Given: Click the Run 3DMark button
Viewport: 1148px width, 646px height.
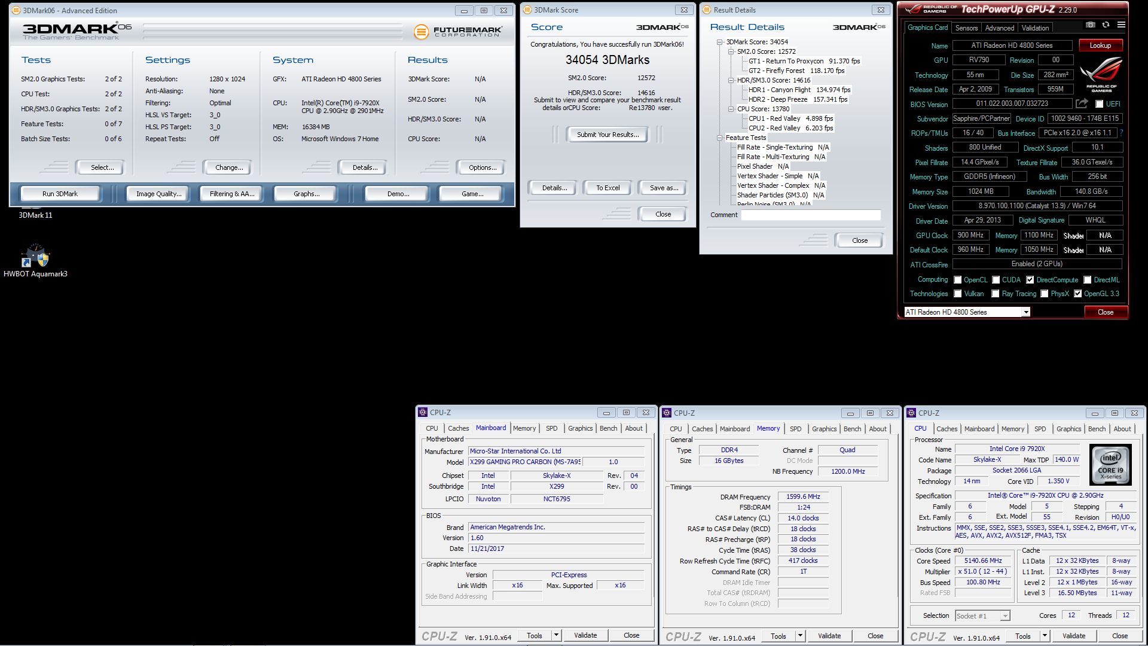Looking at the screenshot, I should [x=60, y=194].
